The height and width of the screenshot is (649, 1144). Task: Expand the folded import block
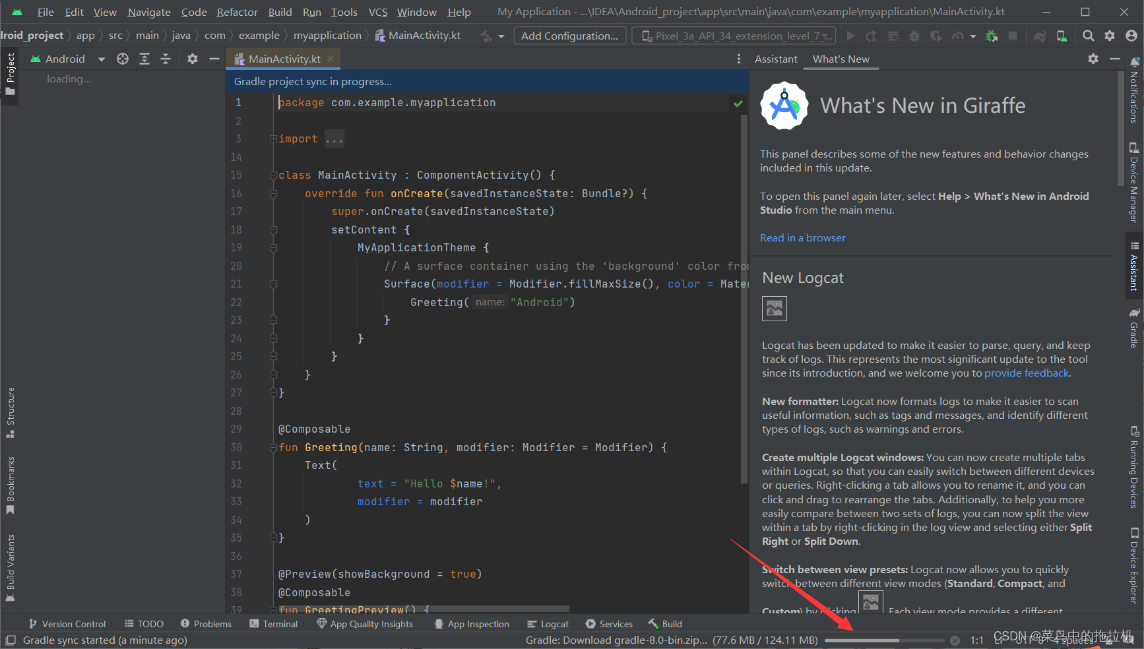[273, 139]
